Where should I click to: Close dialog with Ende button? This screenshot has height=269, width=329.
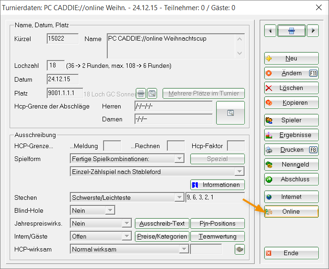pyautogui.click(x=292, y=253)
